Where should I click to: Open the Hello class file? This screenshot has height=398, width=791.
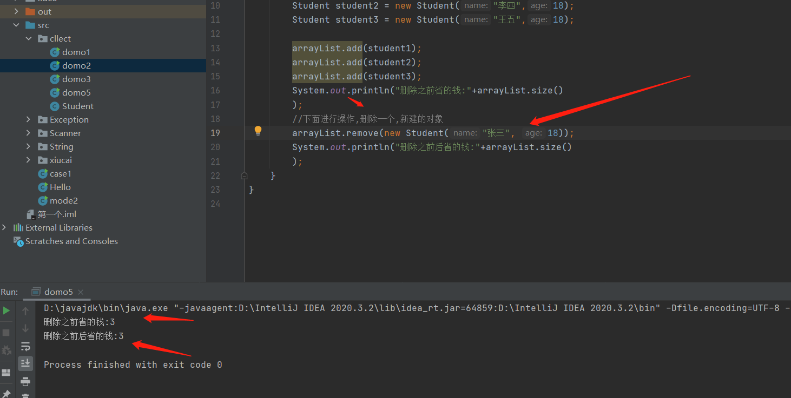click(60, 187)
